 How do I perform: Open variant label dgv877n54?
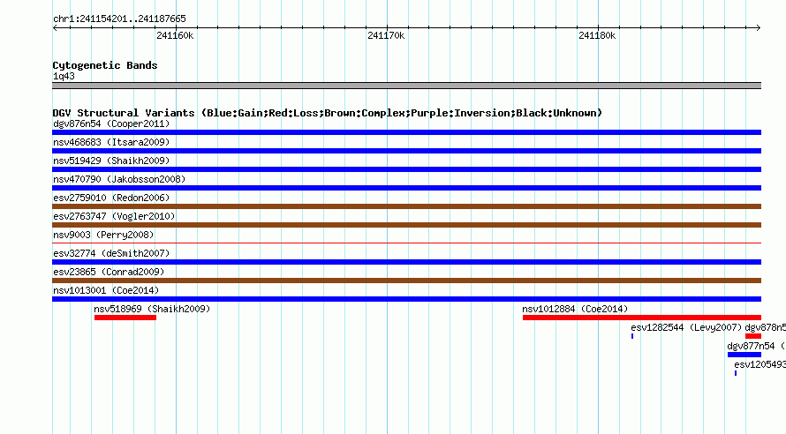point(757,346)
